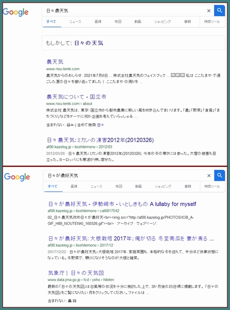Click the suggested query 日々の天気
The height and width of the screenshot is (310, 230).
point(89,43)
